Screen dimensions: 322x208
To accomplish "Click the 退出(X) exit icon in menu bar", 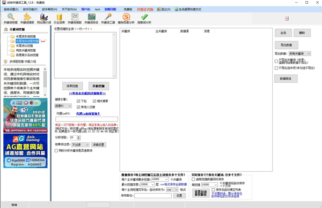I will tap(158, 9).
